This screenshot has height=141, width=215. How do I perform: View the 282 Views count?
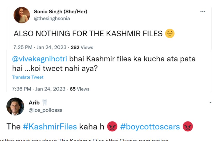(x=82, y=47)
